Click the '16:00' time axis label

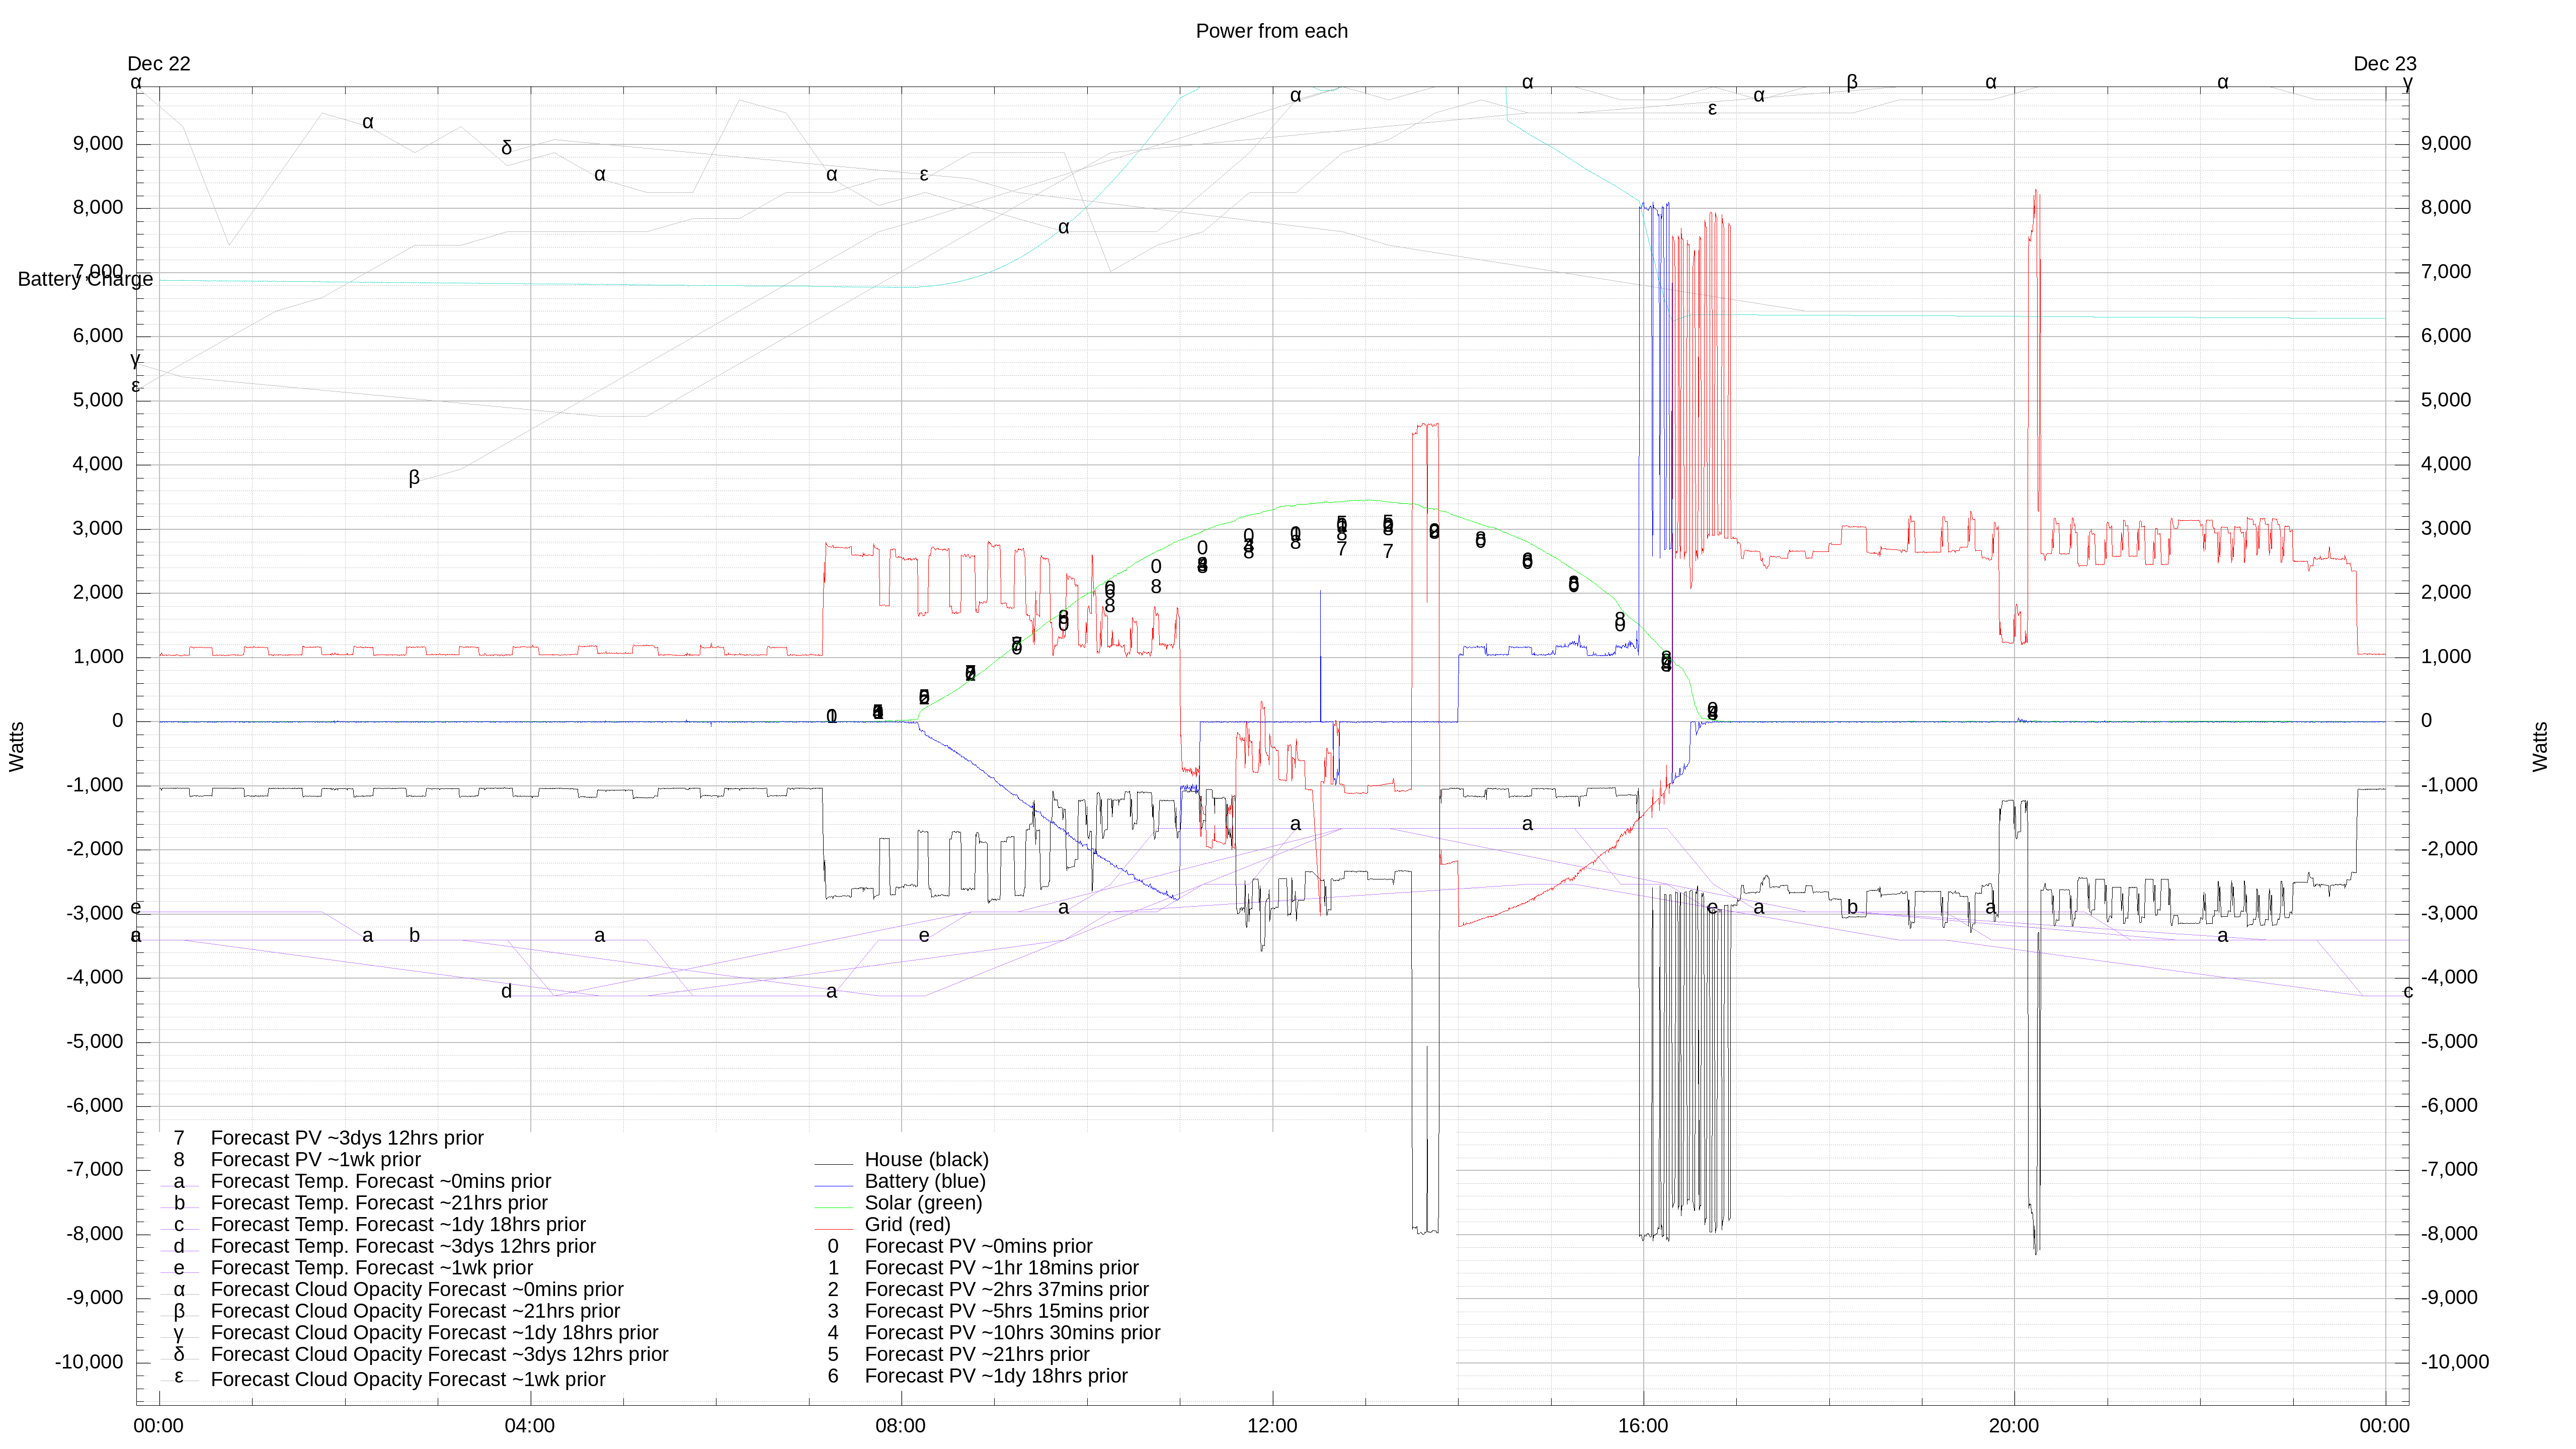pos(1643,1426)
